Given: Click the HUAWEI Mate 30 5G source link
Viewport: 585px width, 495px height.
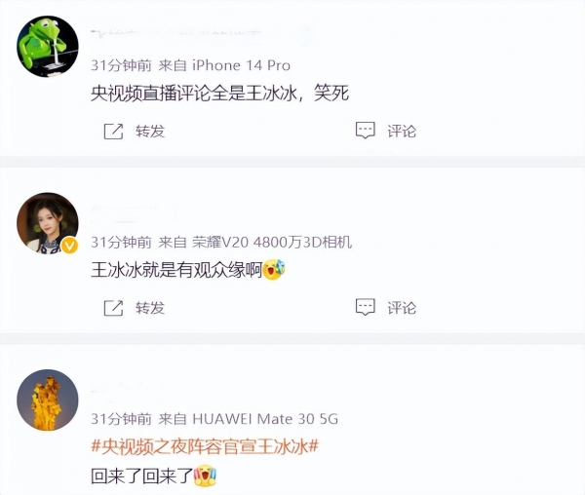Looking at the screenshot, I should 265,419.
